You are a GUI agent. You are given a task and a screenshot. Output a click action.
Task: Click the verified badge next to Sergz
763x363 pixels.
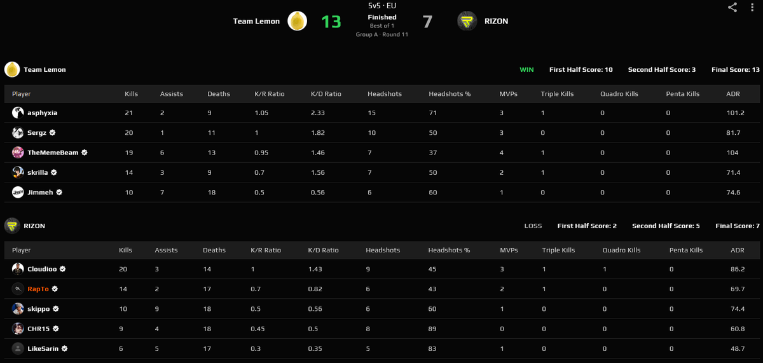point(52,133)
